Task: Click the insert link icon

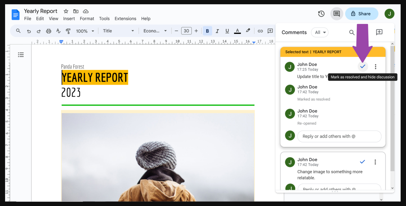Action: point(260,31)
